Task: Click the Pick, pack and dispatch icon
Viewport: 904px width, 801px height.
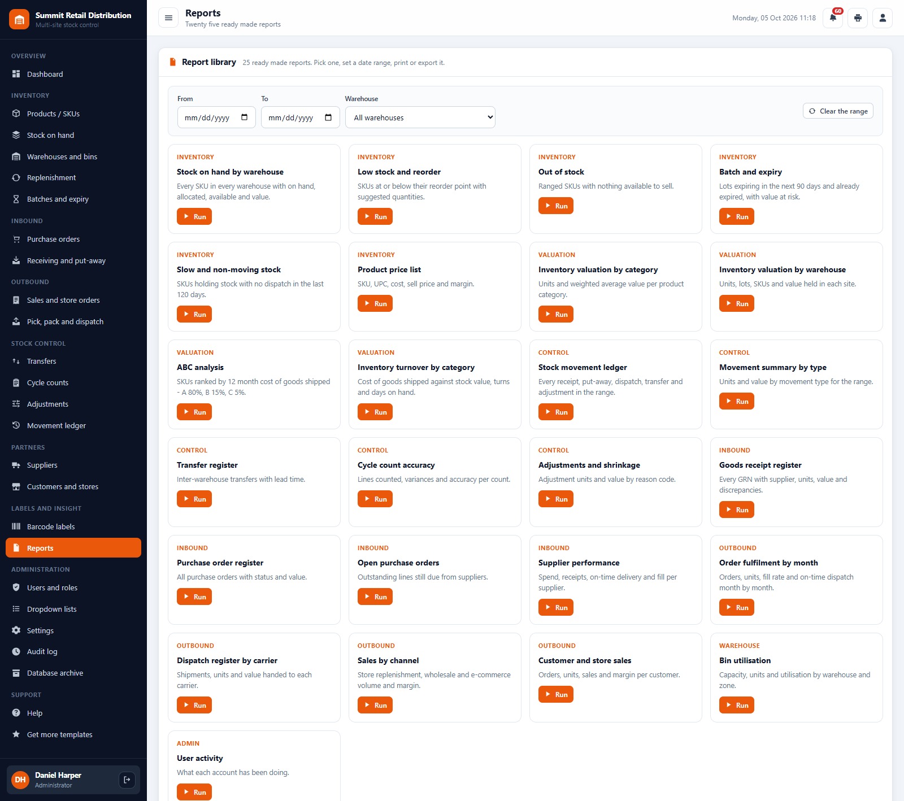Action: (x=16, y=321)
